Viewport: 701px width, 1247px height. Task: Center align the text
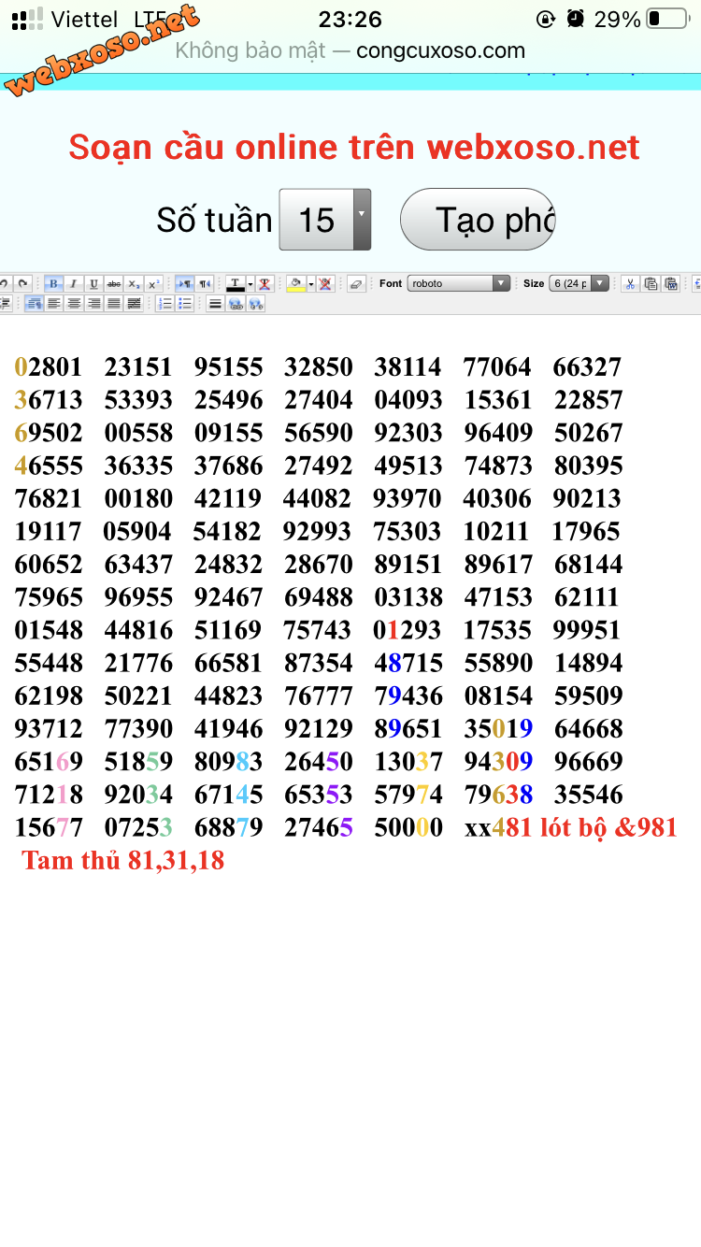pyautogui.click(x=74, y=303)
